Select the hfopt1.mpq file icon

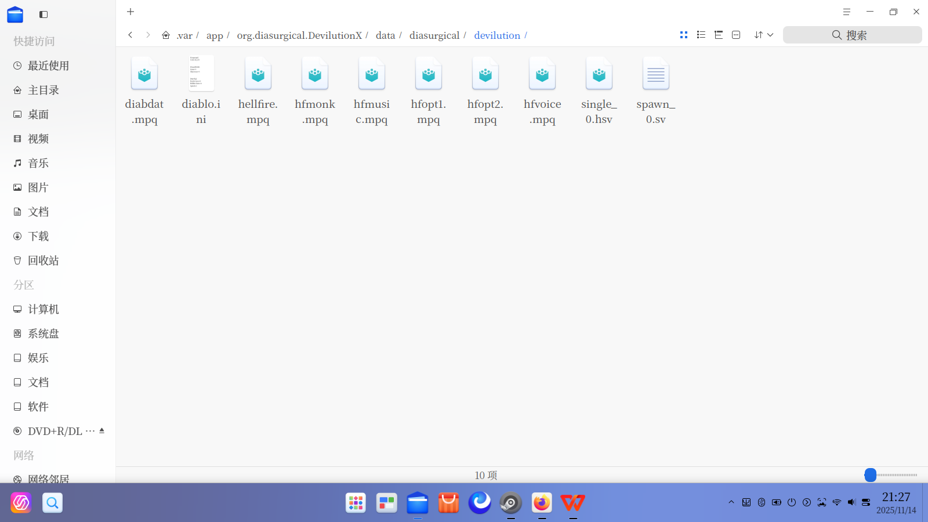pos(429,73)
